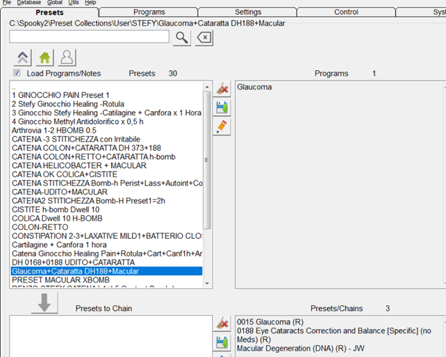Viewport: 446px width, 357px height.
Task: Save the preset using upper floppy icon
Action: pyautogui.click(x=222, y=108)
